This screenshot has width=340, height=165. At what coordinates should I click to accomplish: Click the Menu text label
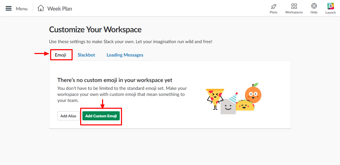[22, 9]
